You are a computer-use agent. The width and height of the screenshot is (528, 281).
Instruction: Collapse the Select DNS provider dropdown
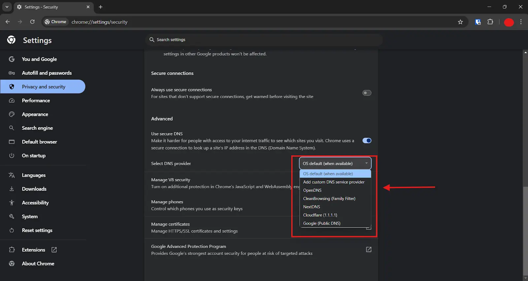pos(335,163)
